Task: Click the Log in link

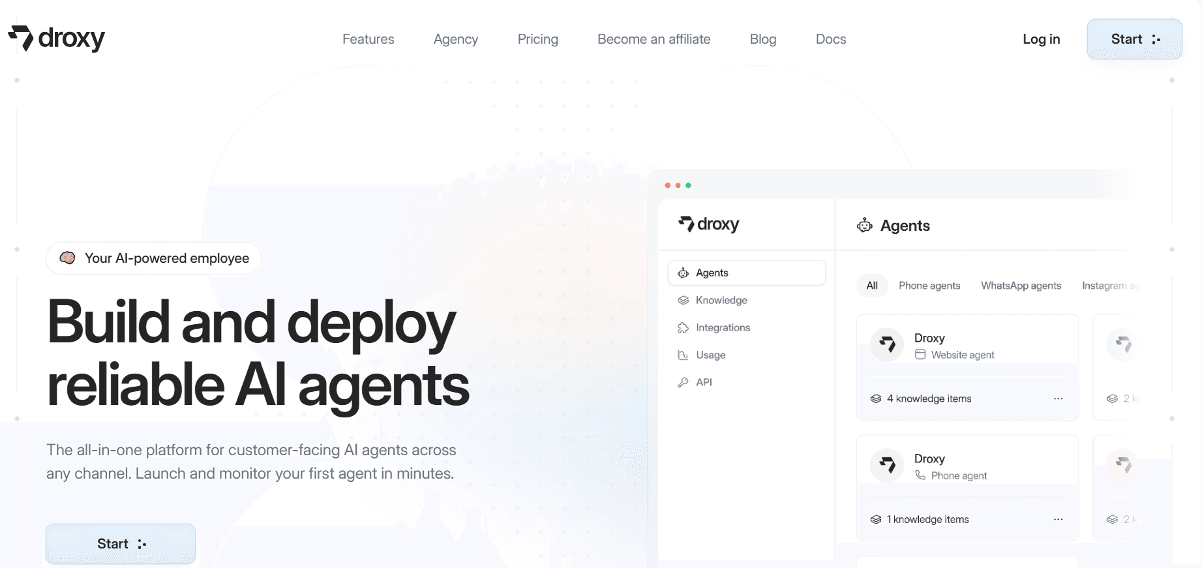Action: click(x=1042, y=39)
